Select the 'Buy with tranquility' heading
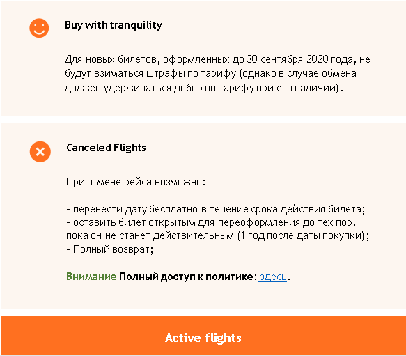The image size is (406, 356). point(114,25)
